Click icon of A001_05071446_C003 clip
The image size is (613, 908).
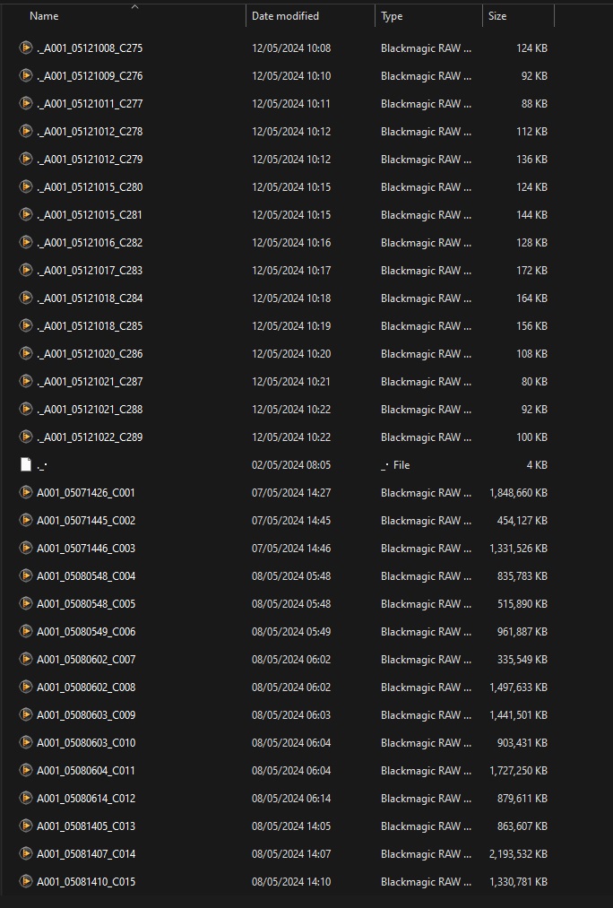pyautogui.click(x=25, y=548)
